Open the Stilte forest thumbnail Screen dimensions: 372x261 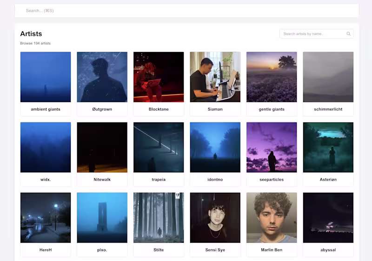click(159, 218)
